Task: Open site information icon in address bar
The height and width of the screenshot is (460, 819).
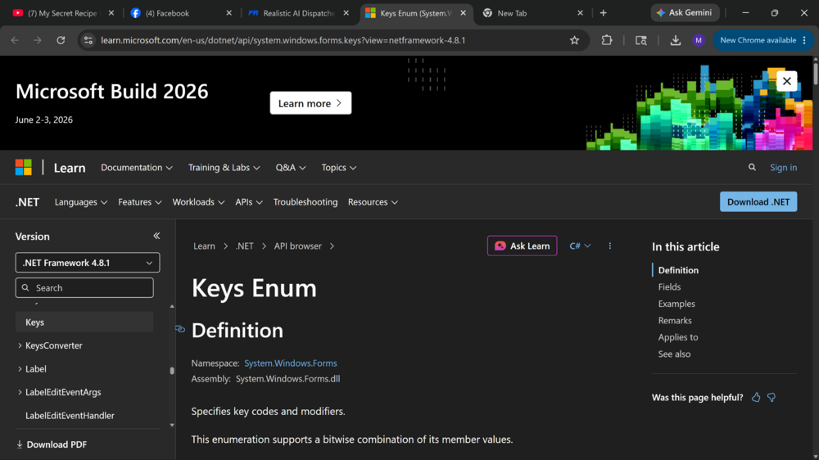Action: pyautogui.click(x=88, y=40)
